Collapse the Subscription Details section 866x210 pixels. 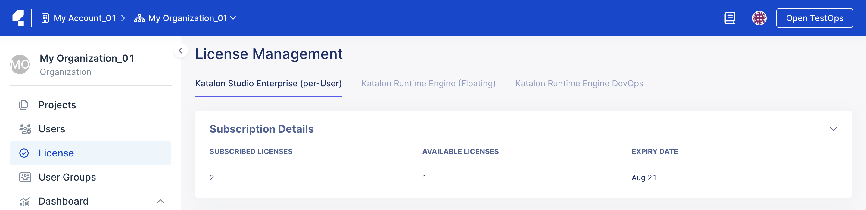[834, 129]
